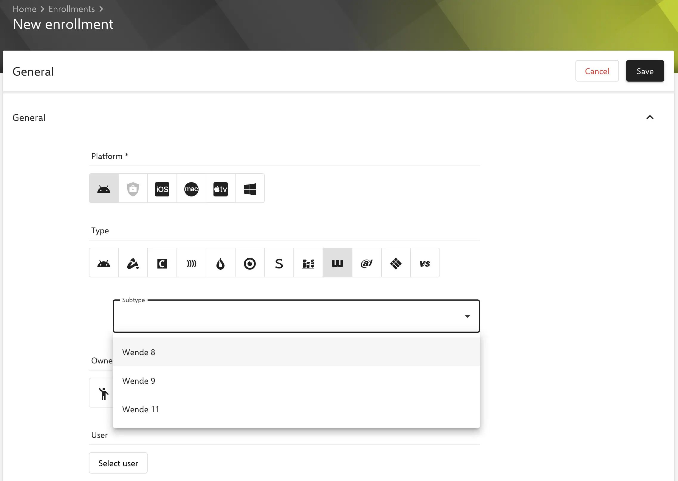
Task: Pick the mac platform icon
Action: [191, 189]
